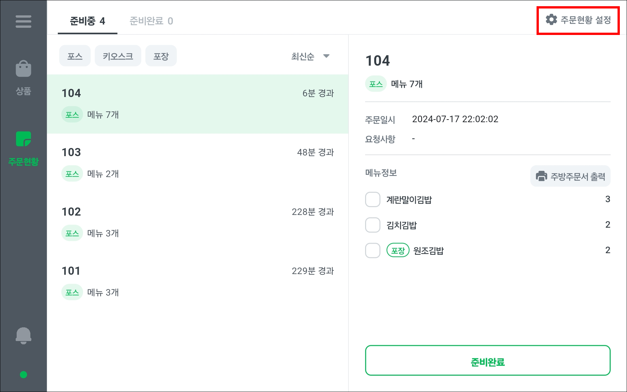This screenshot has height=392, width=627.
Task: Select order 103 in the list
Action: point(198,163)
